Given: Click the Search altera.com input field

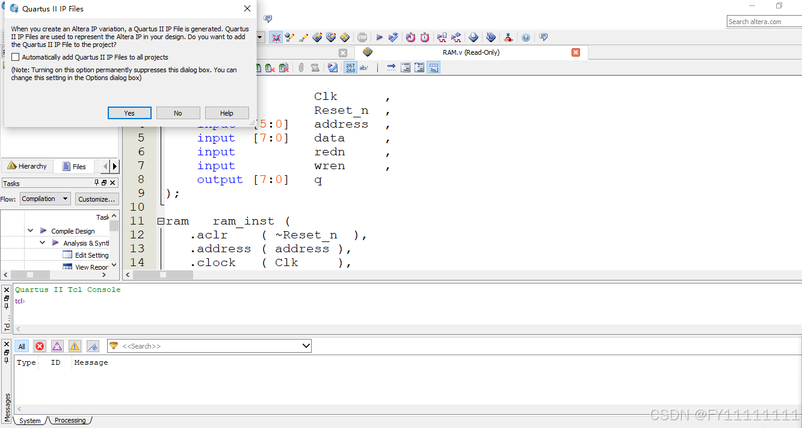Looking at the screenshot, I should (764, 22).
